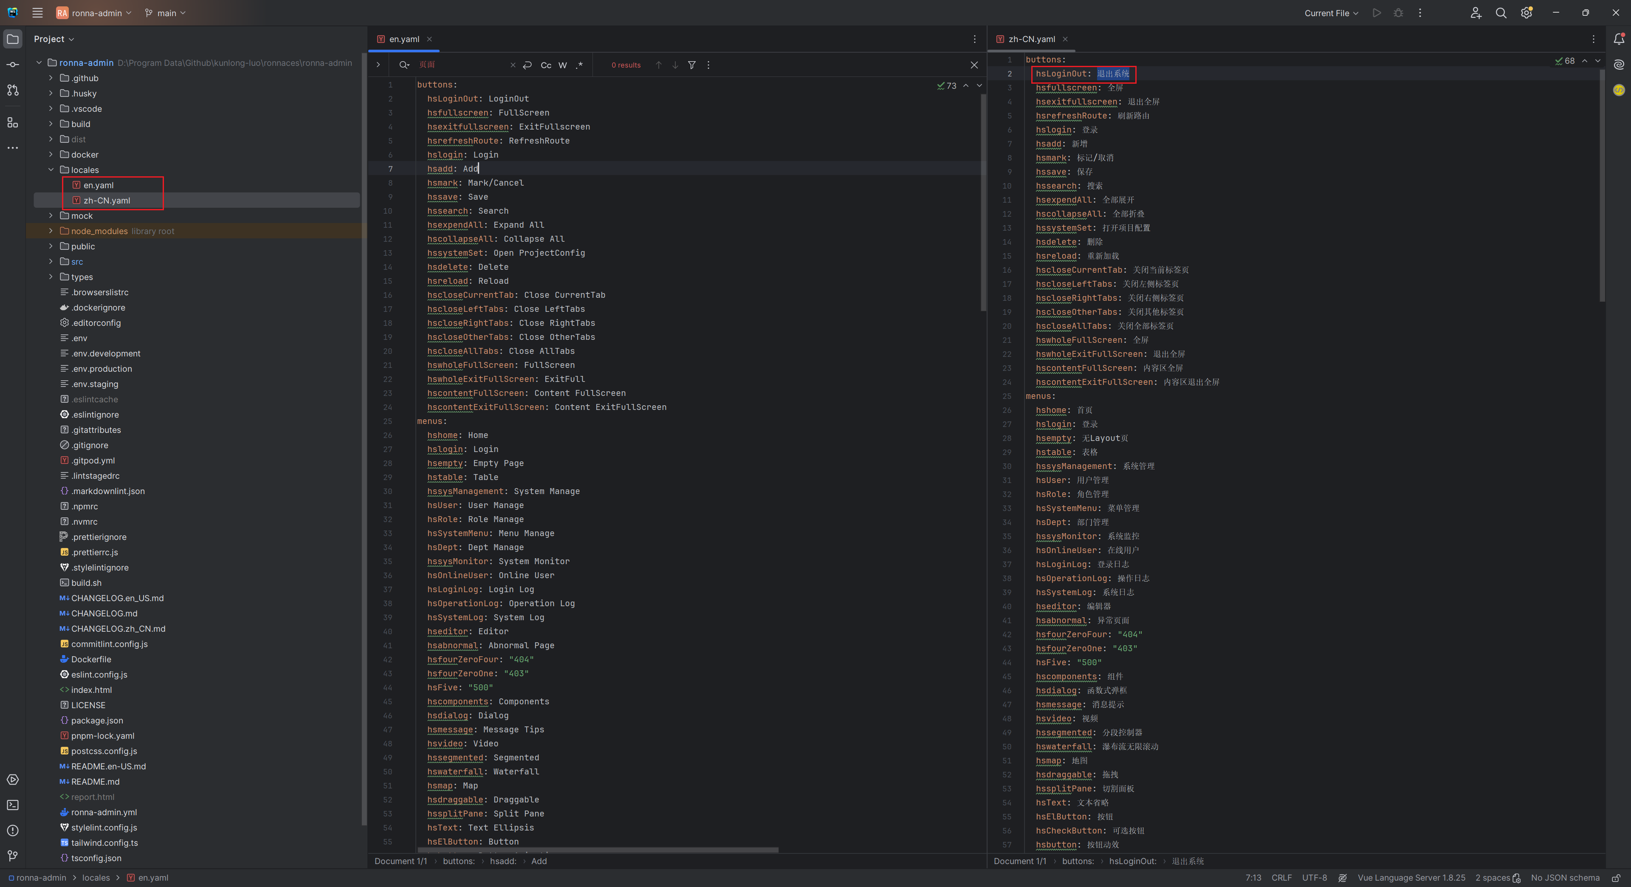
Task: Click the Debug bug icon
Action: (x=1398, y=13)
